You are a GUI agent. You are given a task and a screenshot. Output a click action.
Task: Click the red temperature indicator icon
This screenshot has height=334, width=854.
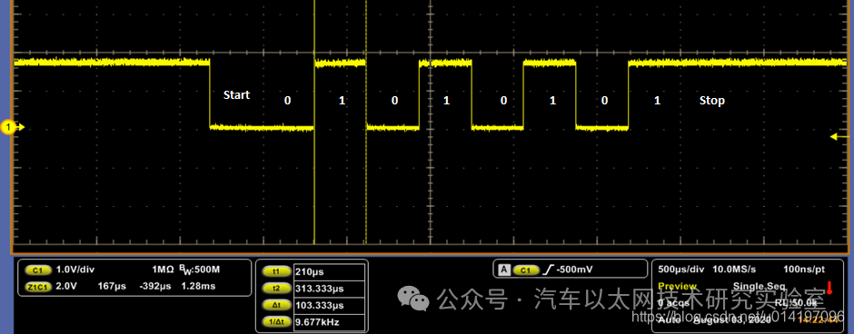829,288
